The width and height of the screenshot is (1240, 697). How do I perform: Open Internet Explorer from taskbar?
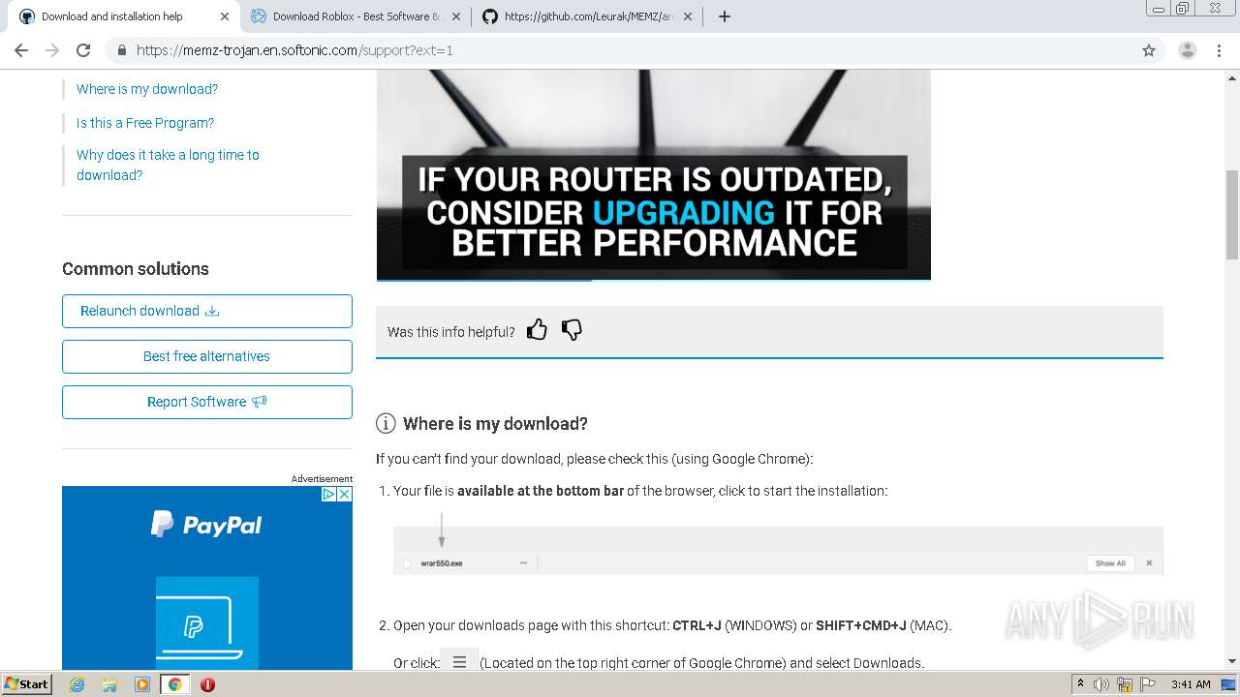pos(77,684)
